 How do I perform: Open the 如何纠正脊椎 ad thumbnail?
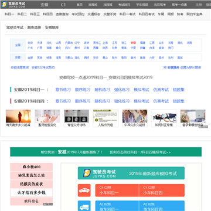(x=164, y=118)
